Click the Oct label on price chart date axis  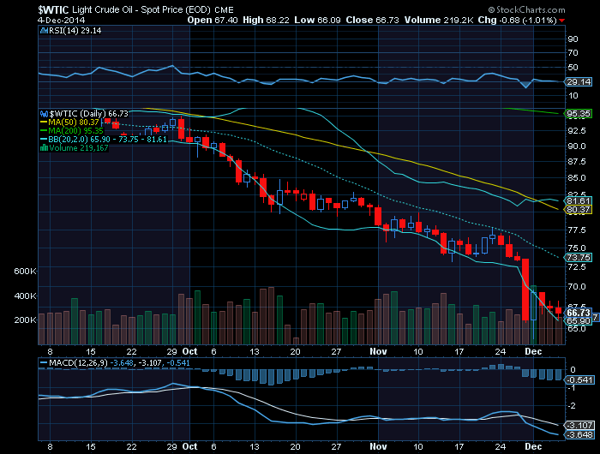coord(189,351)
